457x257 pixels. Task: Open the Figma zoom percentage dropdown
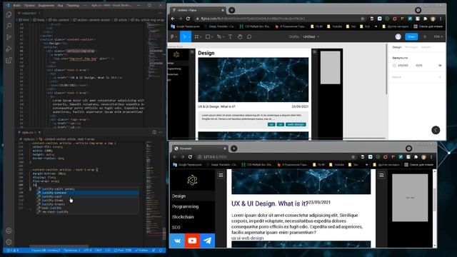click(438, 36)
